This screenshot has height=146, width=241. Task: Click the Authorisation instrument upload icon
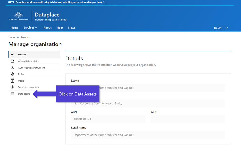click(12, 68)
